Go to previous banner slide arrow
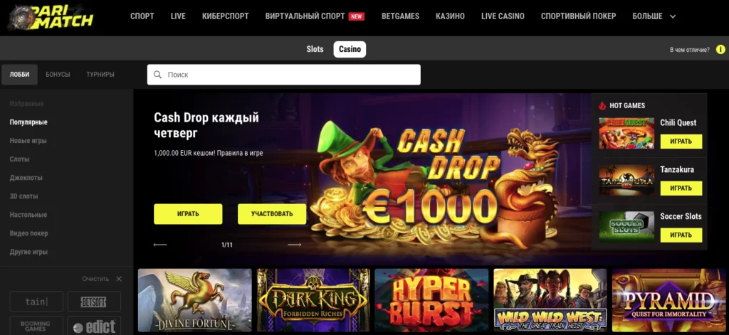 click(160, 245)
